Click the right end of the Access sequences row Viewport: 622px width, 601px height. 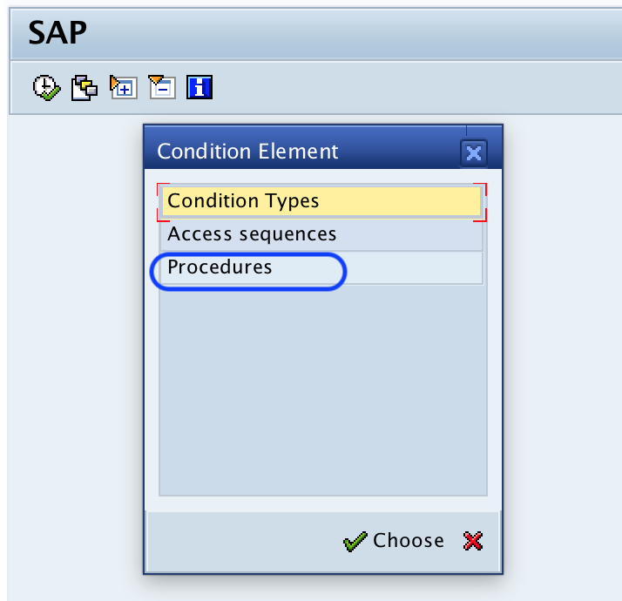tap(453, 234)
